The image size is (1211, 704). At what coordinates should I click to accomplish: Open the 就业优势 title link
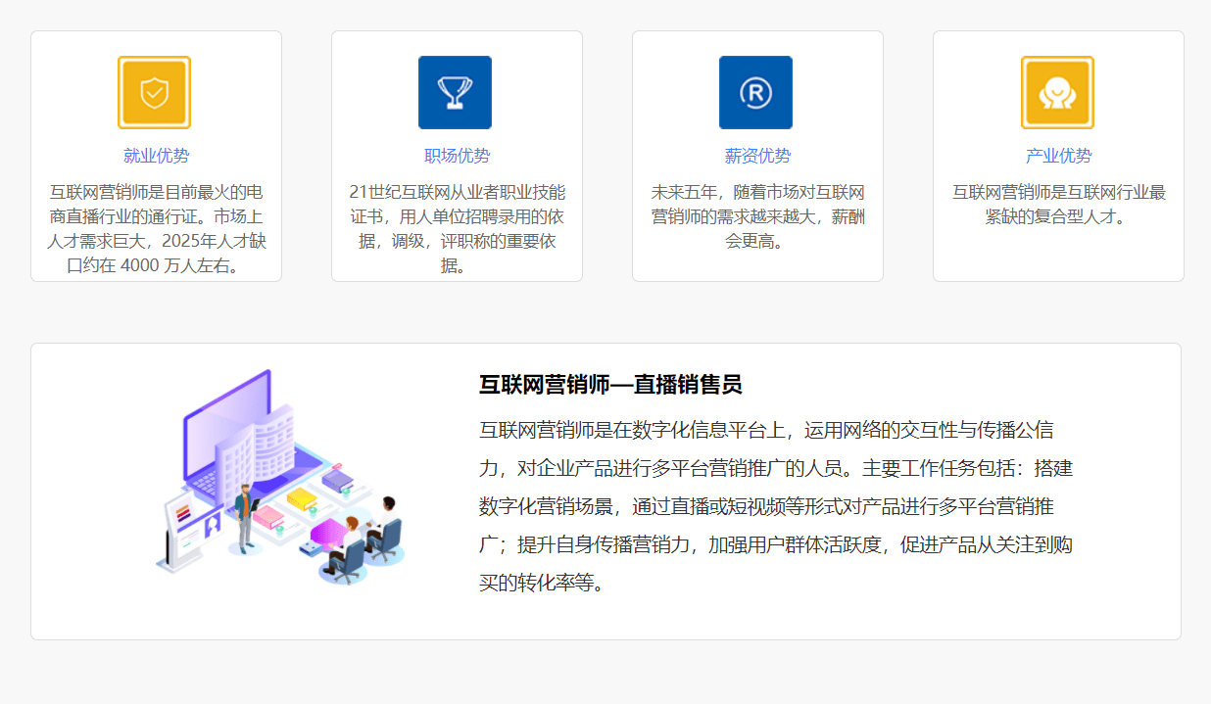tap(156, 156)
